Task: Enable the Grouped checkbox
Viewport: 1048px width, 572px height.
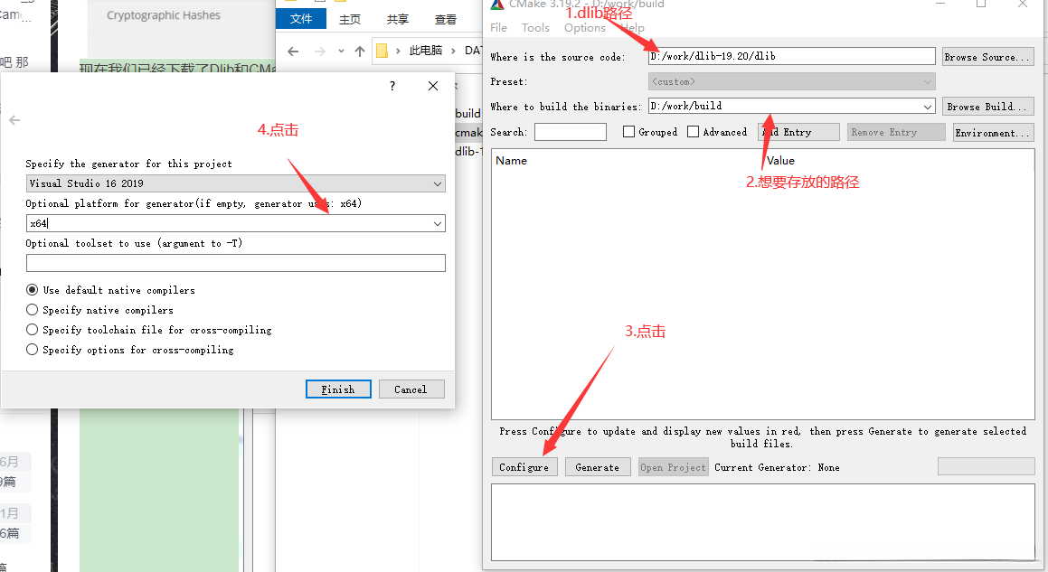Action: coord(628,132)
